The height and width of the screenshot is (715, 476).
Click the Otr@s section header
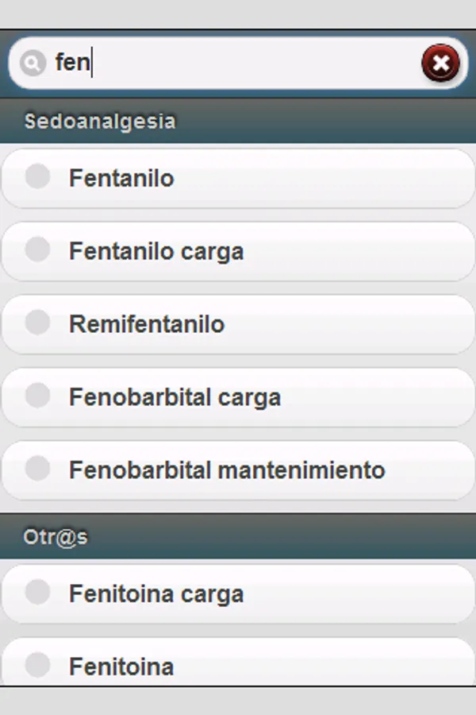point(56,537)
